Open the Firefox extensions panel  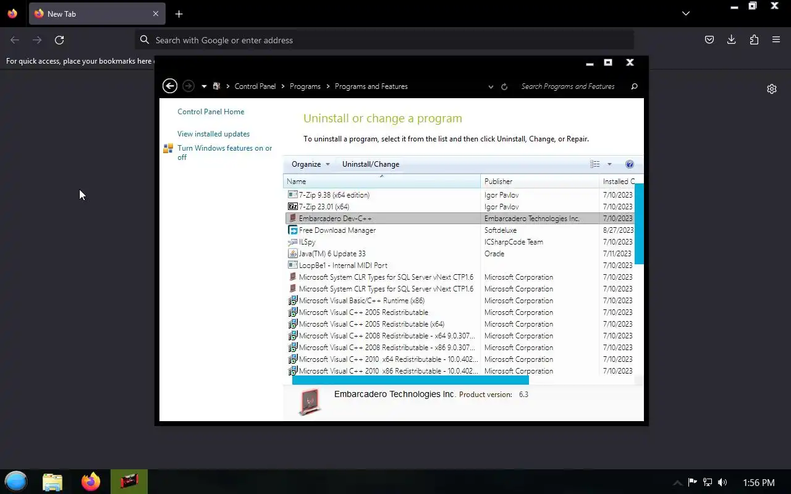(754, 40)
